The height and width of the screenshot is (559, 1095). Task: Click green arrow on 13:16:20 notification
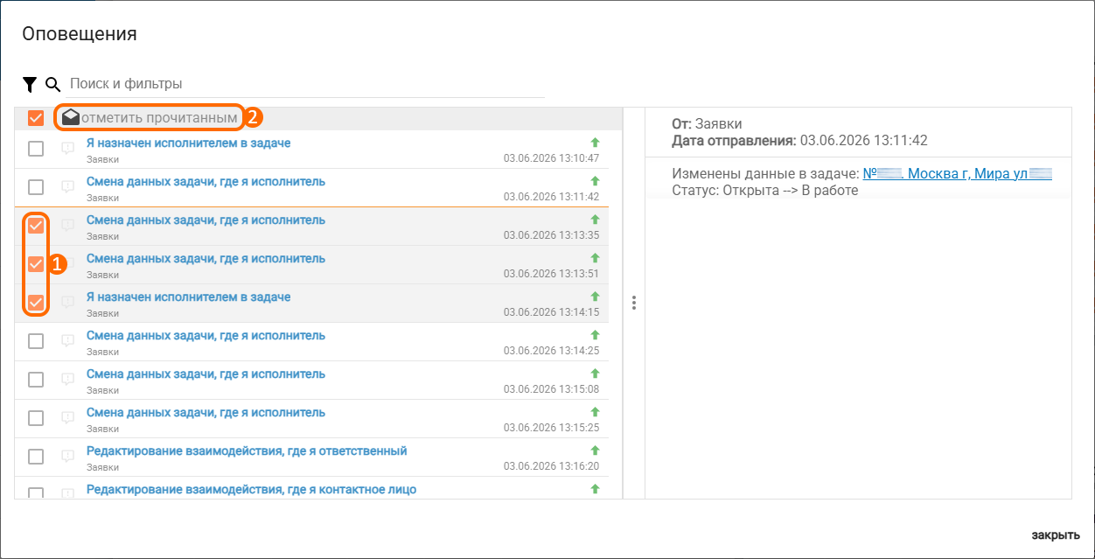pyautogui.click(x=595, y=450)
